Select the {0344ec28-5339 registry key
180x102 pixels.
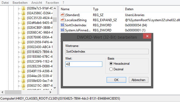point(40,76)
